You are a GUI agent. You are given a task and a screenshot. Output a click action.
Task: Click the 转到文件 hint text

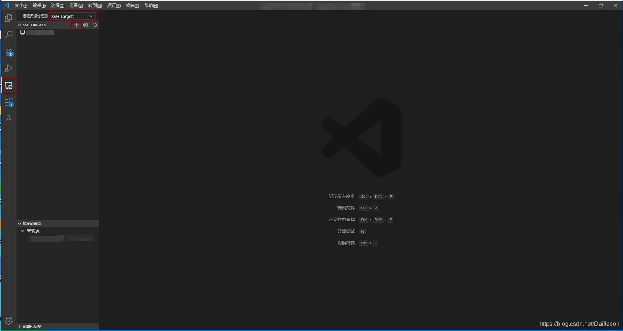[346, 208]
